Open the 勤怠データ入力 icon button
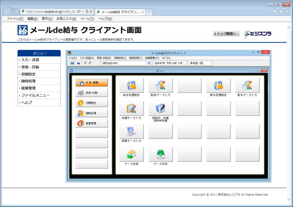This screenshot has width=293, height=207. pos(160,85)
